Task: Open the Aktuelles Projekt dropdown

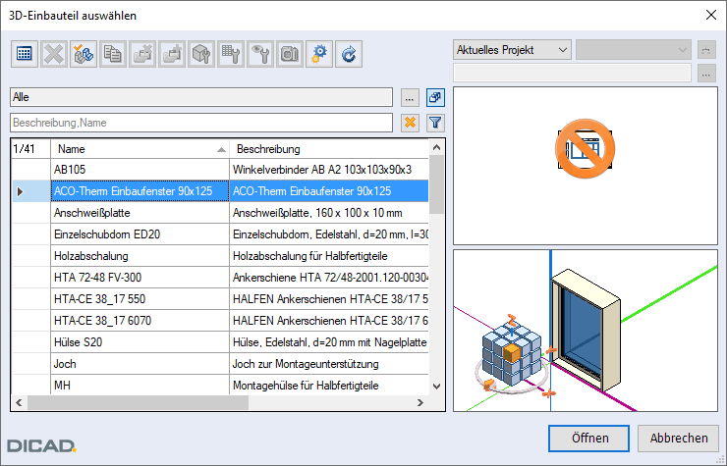Action: point(512,50)
